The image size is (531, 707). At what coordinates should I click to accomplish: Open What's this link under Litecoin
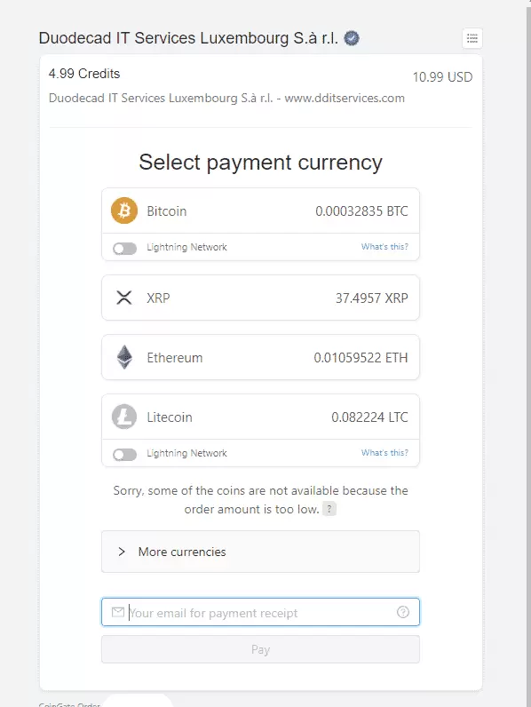(x=384, y=453)
